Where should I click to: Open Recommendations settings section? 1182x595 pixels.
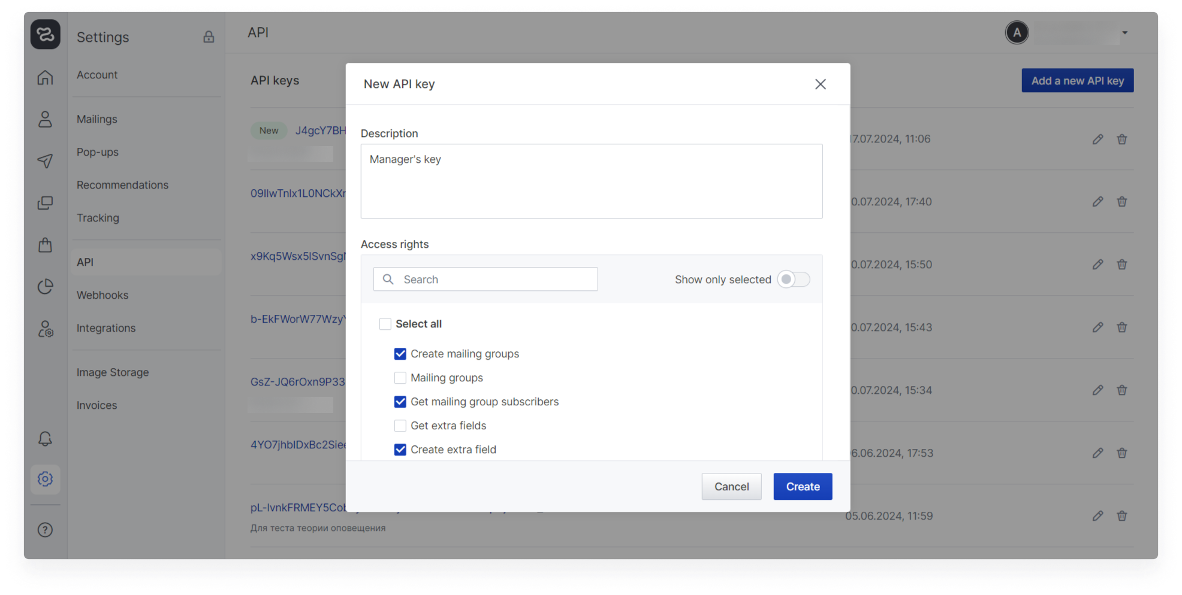pos(122,185)
